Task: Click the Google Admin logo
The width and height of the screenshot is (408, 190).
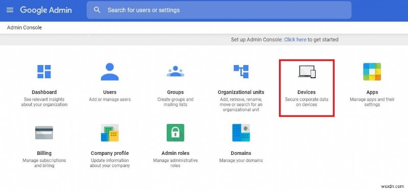Action: (46, 10)
